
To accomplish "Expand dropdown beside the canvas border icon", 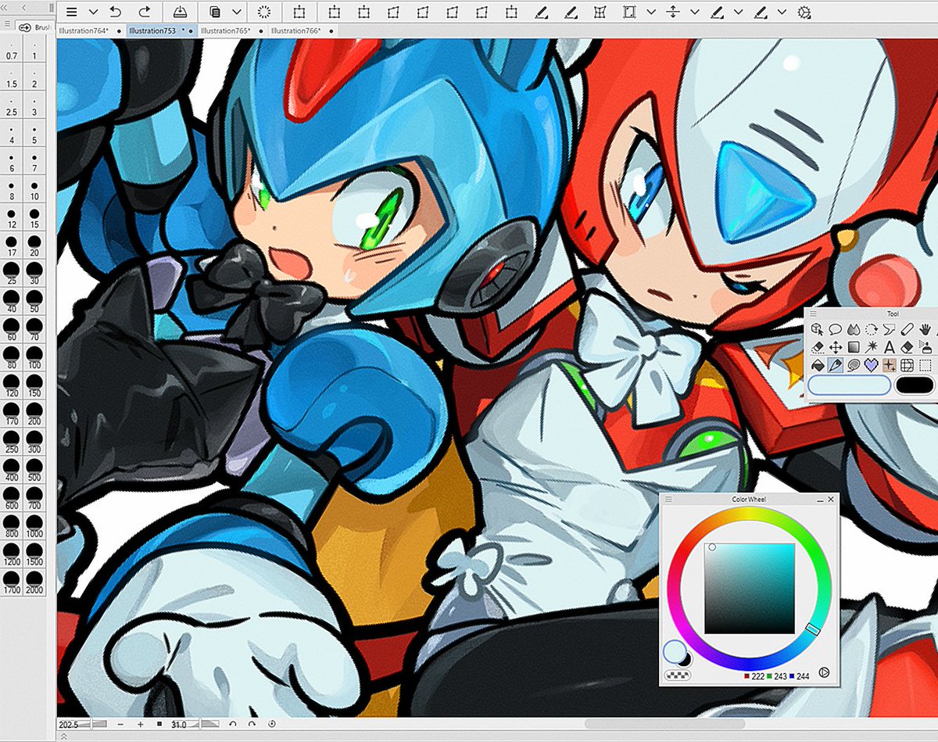I will (x=650, y=12).
